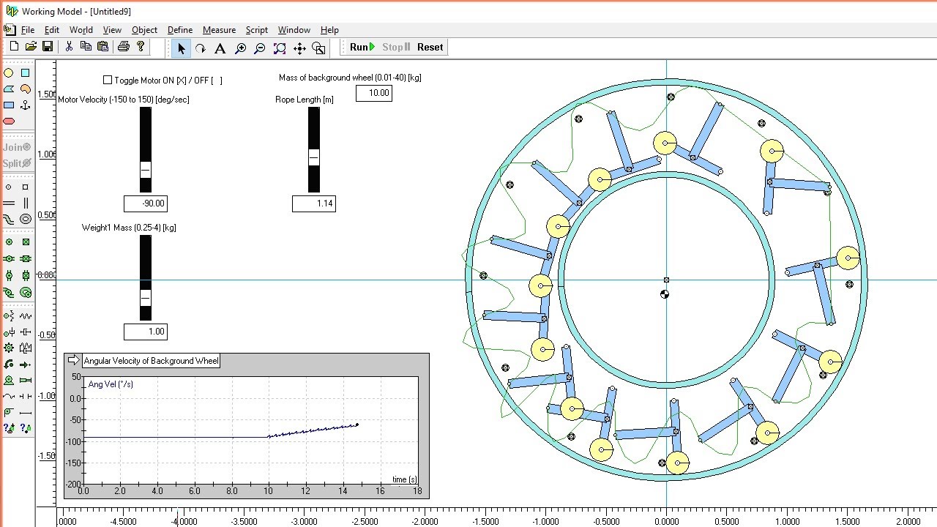Open the File menu

click(x=28, y=30)
